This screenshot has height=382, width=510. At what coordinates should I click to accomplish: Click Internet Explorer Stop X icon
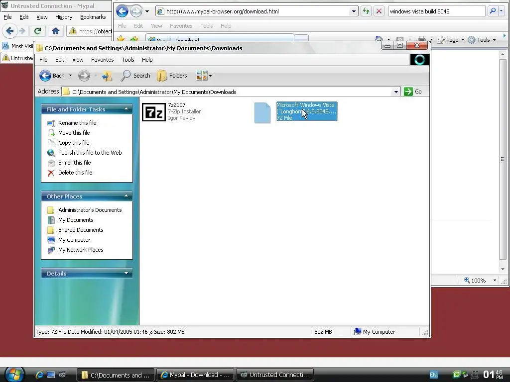click(379, 11)
